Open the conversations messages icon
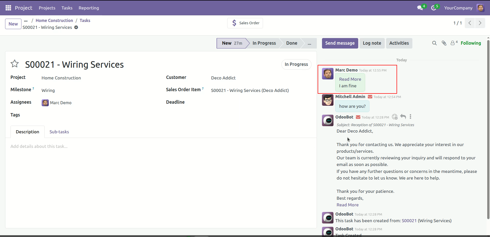This screenshot has height=237, width=490. point(420,8)
